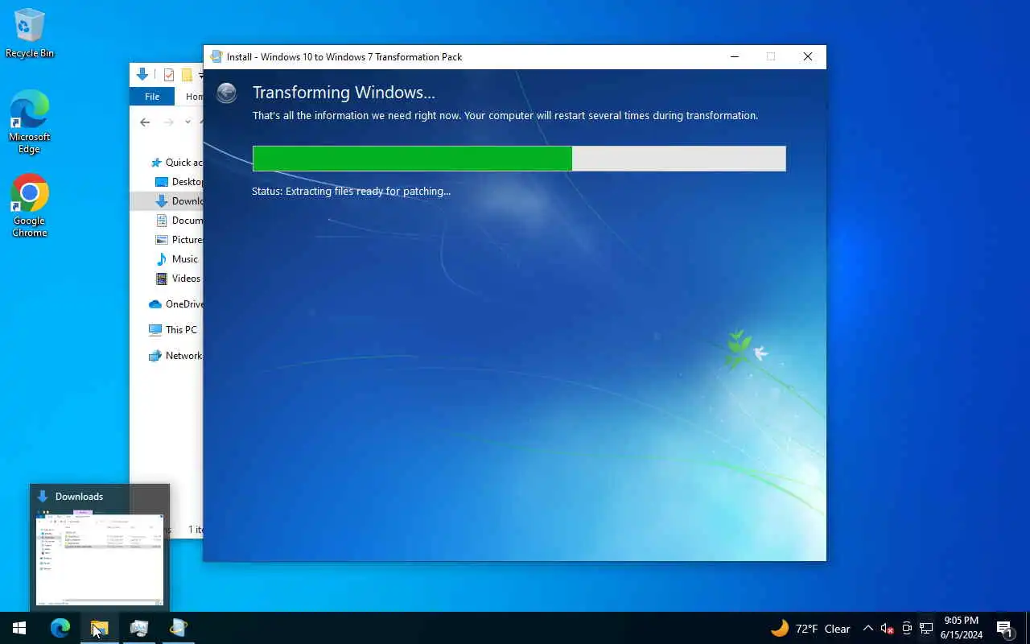The image size is (1030, 644).
Task: Select Music in Explorer navigation pane
Action: click(x=176, y=258)
